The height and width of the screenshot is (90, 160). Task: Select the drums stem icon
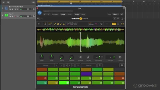click(x=64, y=24)
